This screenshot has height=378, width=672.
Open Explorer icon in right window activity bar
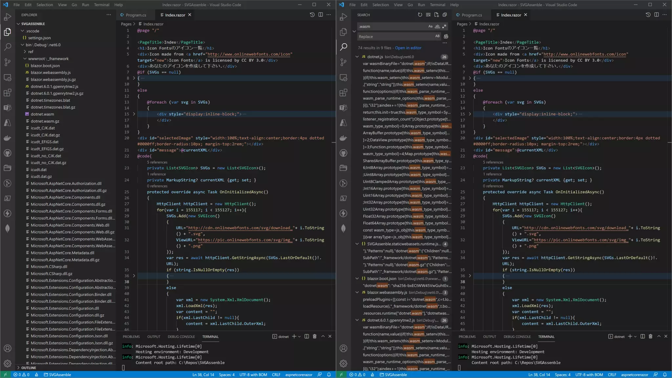point(344,32)
